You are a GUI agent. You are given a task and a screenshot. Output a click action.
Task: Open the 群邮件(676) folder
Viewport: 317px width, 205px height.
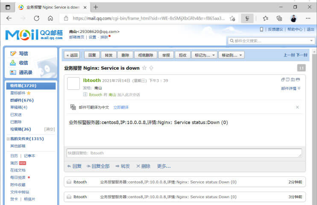22,100
